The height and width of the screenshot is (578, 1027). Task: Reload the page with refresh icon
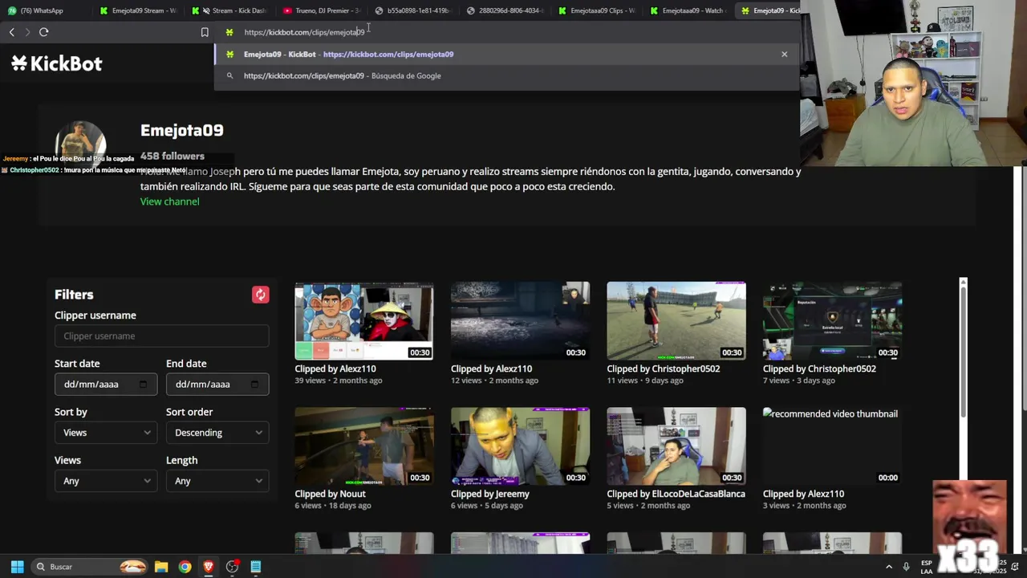coord(44,32)
